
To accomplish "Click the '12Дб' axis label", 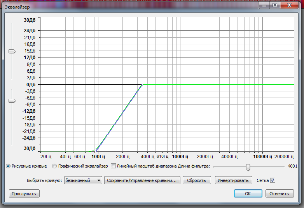I will [x=30, y=58].
